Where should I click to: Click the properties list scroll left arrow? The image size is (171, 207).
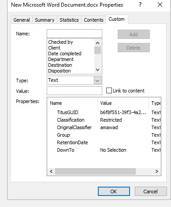coord(51,171)
